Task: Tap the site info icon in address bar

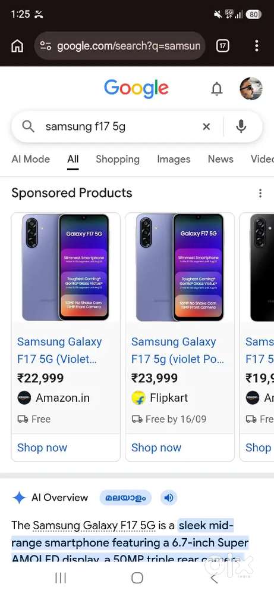Action: tap(46, 46)
